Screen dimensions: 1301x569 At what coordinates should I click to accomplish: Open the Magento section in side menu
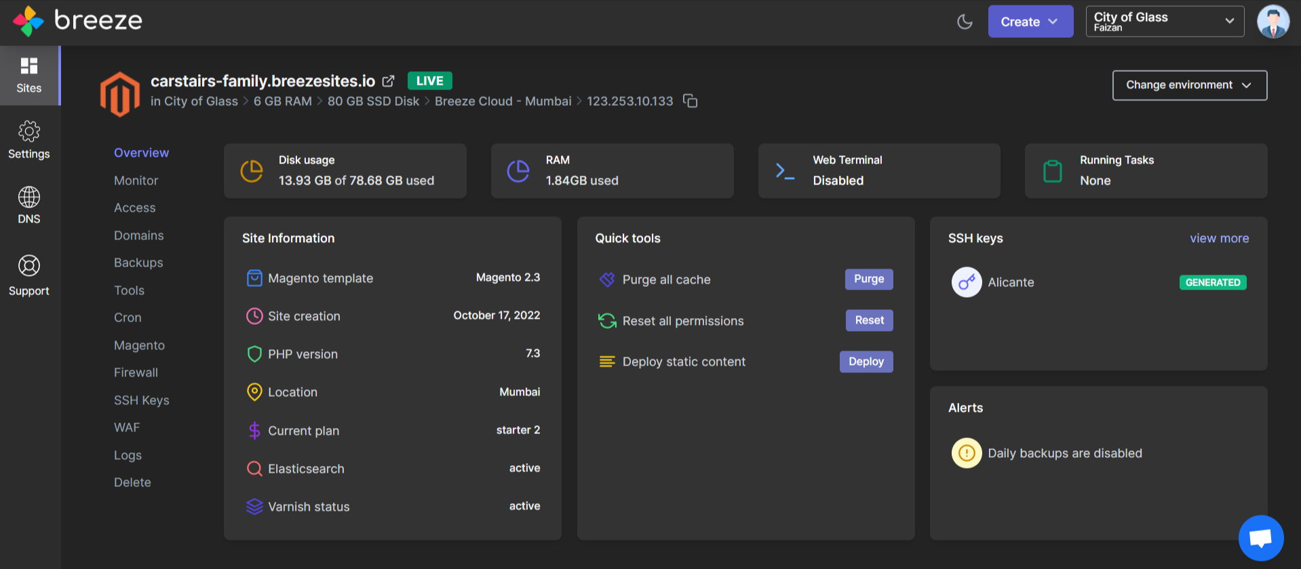139,345
